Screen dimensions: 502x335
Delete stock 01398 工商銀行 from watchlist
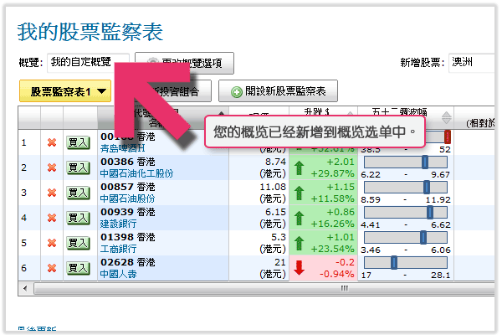tap(52, 243)
